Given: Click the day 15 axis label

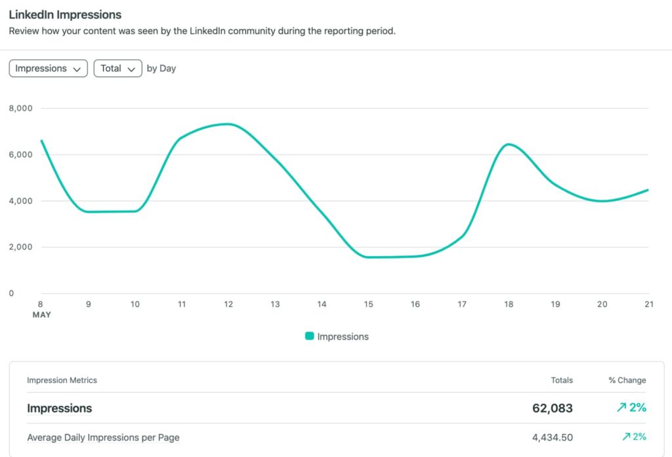Looking at the screenshot, I should [369, 304].
